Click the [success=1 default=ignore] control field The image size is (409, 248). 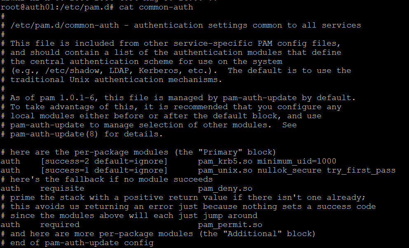coord(104,170)
